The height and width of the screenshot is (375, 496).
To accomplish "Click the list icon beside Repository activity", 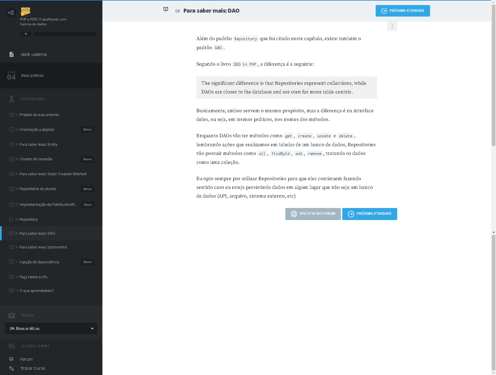I will tap(12, 219).
